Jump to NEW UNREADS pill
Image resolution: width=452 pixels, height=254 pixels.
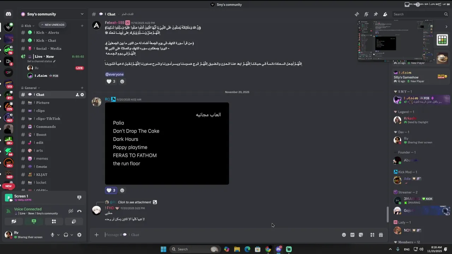(53, 25)
